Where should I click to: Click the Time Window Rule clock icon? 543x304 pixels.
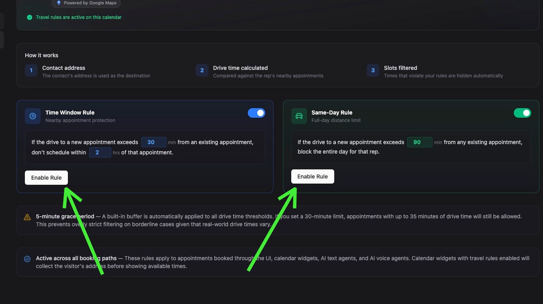[33, 116]
